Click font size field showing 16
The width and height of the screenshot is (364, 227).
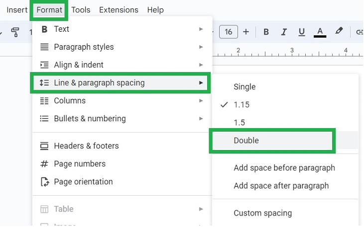coord(229,32)
